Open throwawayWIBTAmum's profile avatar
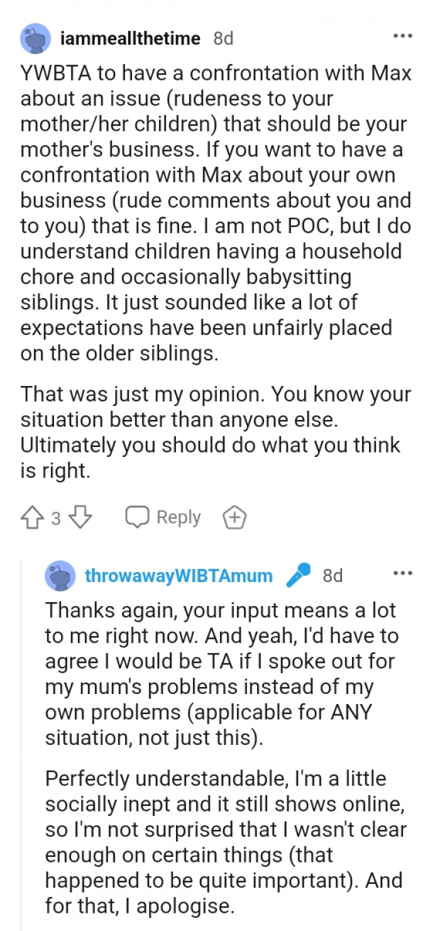 [x=59, y=574]
